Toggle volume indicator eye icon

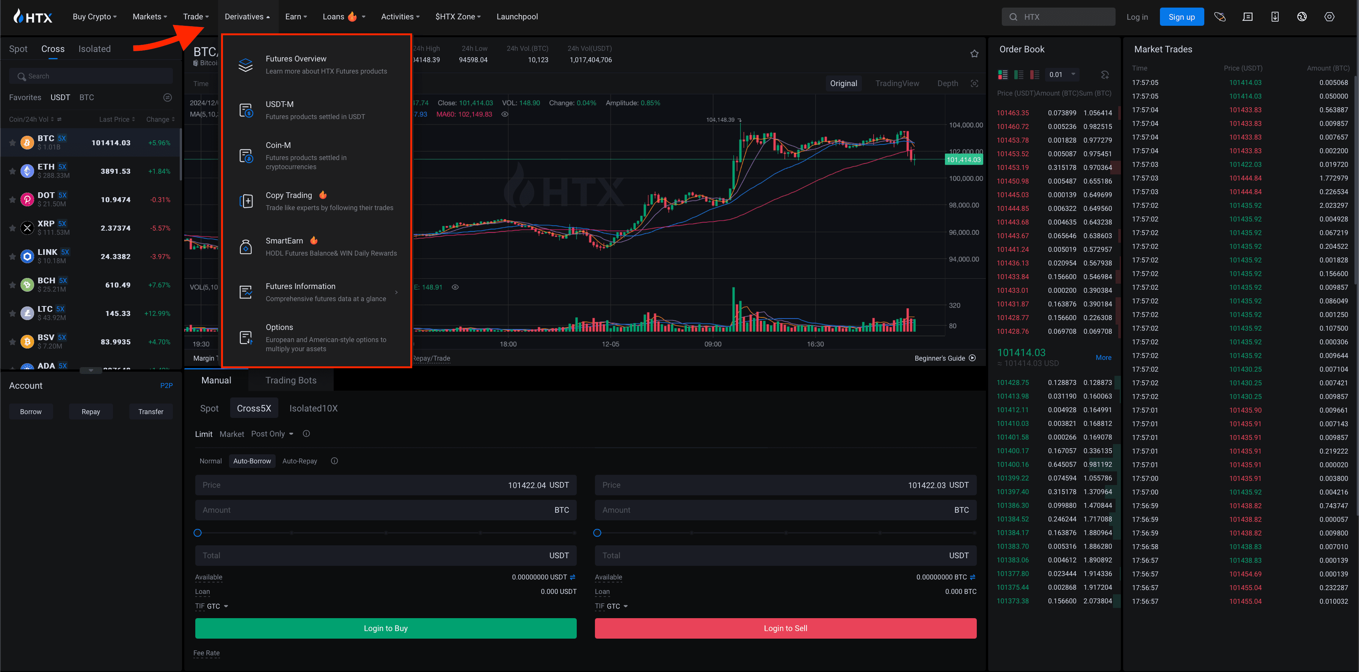(x=455, y=287)
